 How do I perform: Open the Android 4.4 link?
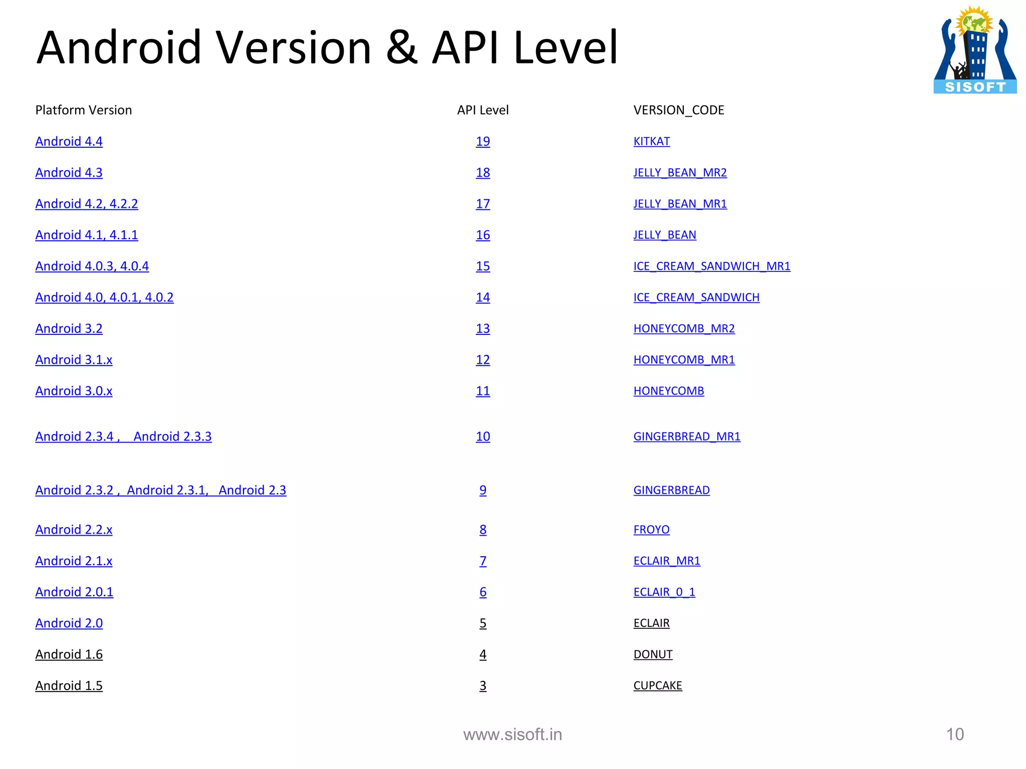69,142
